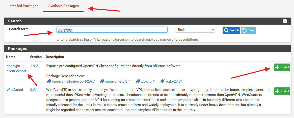Click paperclip icon beside 7-zip-23.01
The height and width of the screenshot is (118, 294).
pyautogui.click(x=163, y=81)
